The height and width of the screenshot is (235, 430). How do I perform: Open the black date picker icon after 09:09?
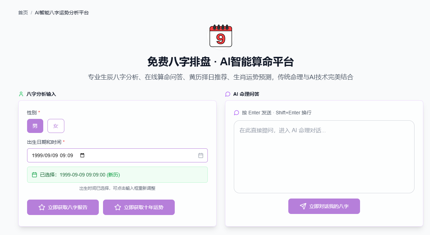[82, 155]
